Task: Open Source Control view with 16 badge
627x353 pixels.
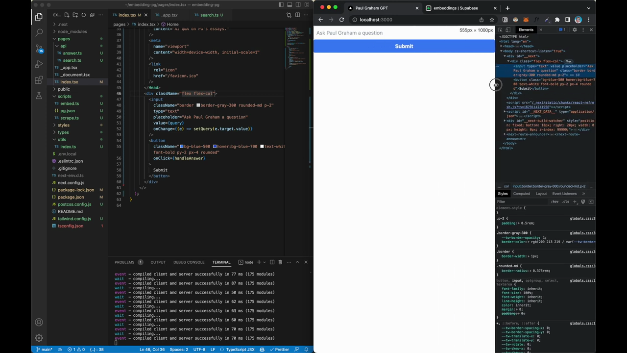Action: (39, 49)
